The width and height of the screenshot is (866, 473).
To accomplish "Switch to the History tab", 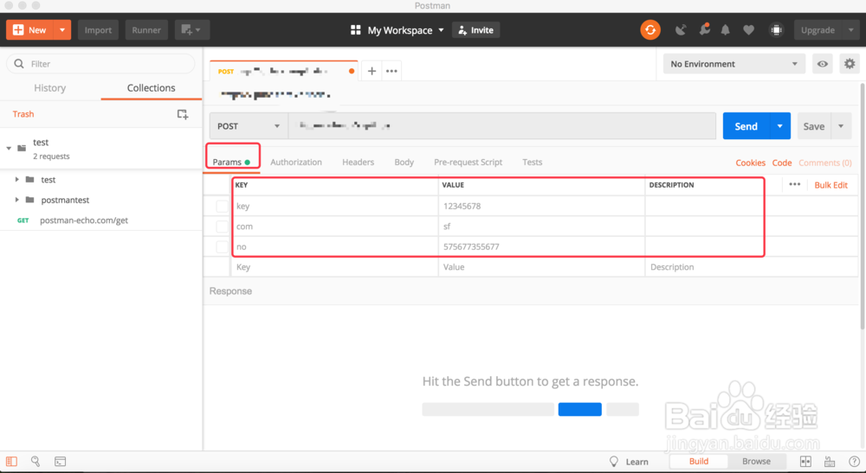I will click(49, 87).
